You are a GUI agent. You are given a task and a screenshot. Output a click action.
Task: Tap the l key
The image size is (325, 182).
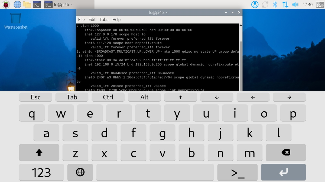tap(279, 133)
